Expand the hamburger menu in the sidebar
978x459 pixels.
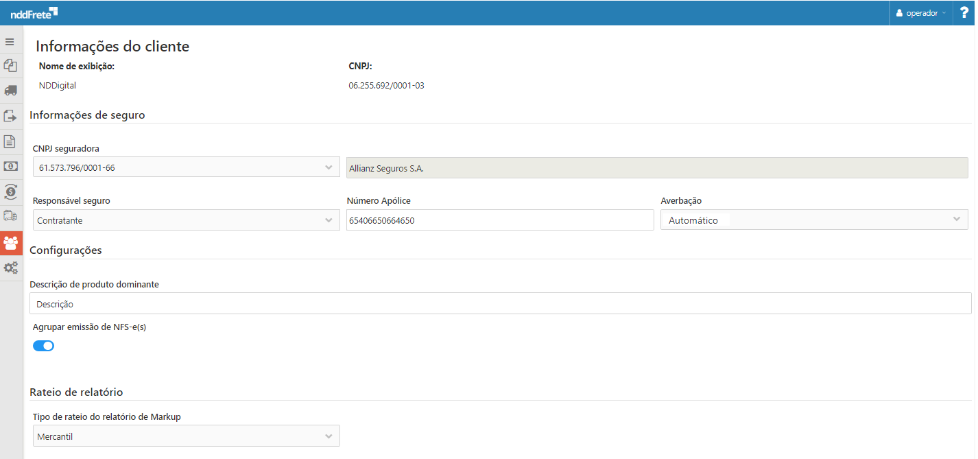(10, 42)
